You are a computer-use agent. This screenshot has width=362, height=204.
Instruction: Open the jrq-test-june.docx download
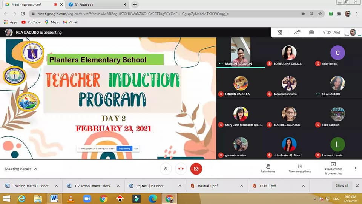pyautogui.click(x=147, y=186)
